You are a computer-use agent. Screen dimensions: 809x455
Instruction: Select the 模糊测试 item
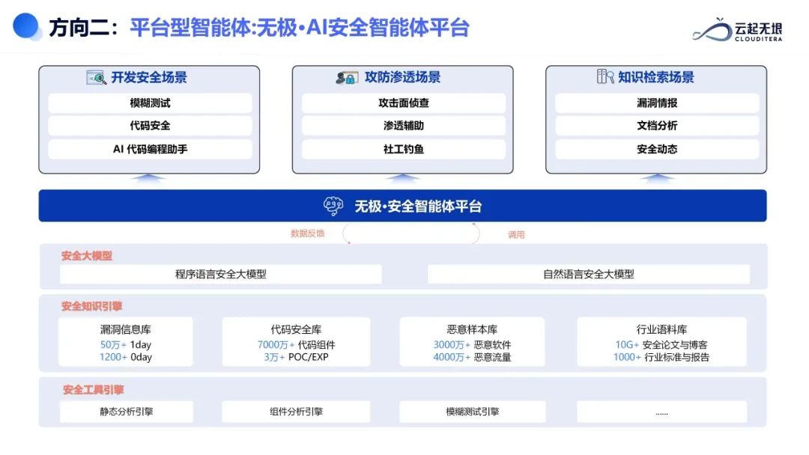[150, 102]
